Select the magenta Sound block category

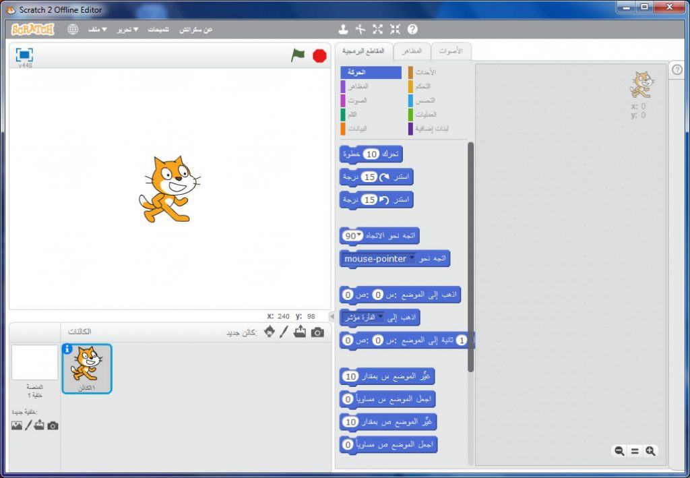coord(371,100)
